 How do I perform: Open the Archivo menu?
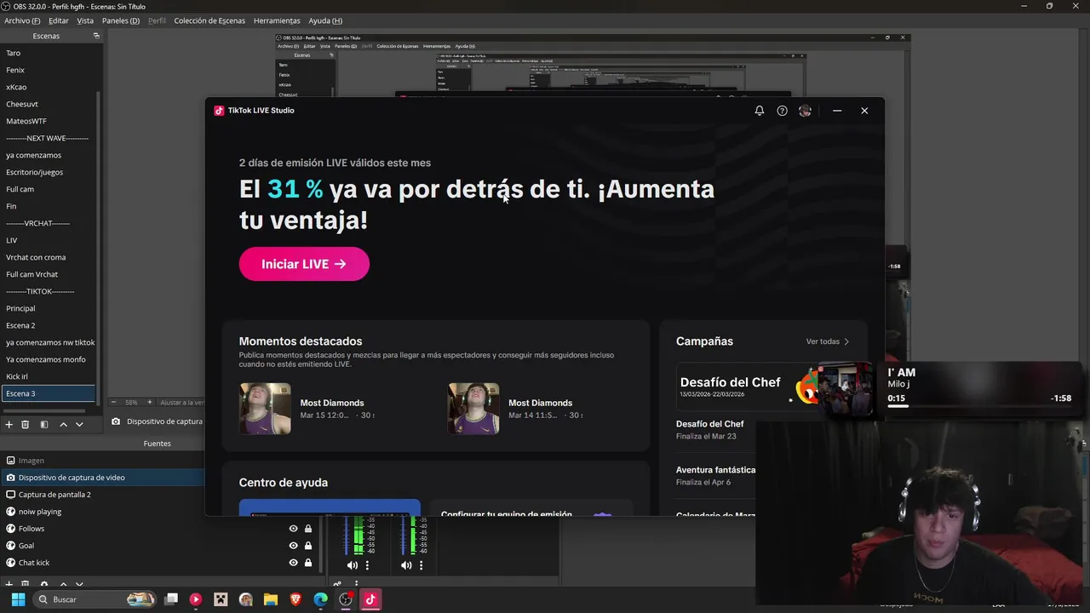click(x=22, y=20)
